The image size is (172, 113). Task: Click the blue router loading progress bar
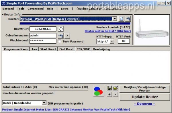pyautogui.click(x=75, y=23)
